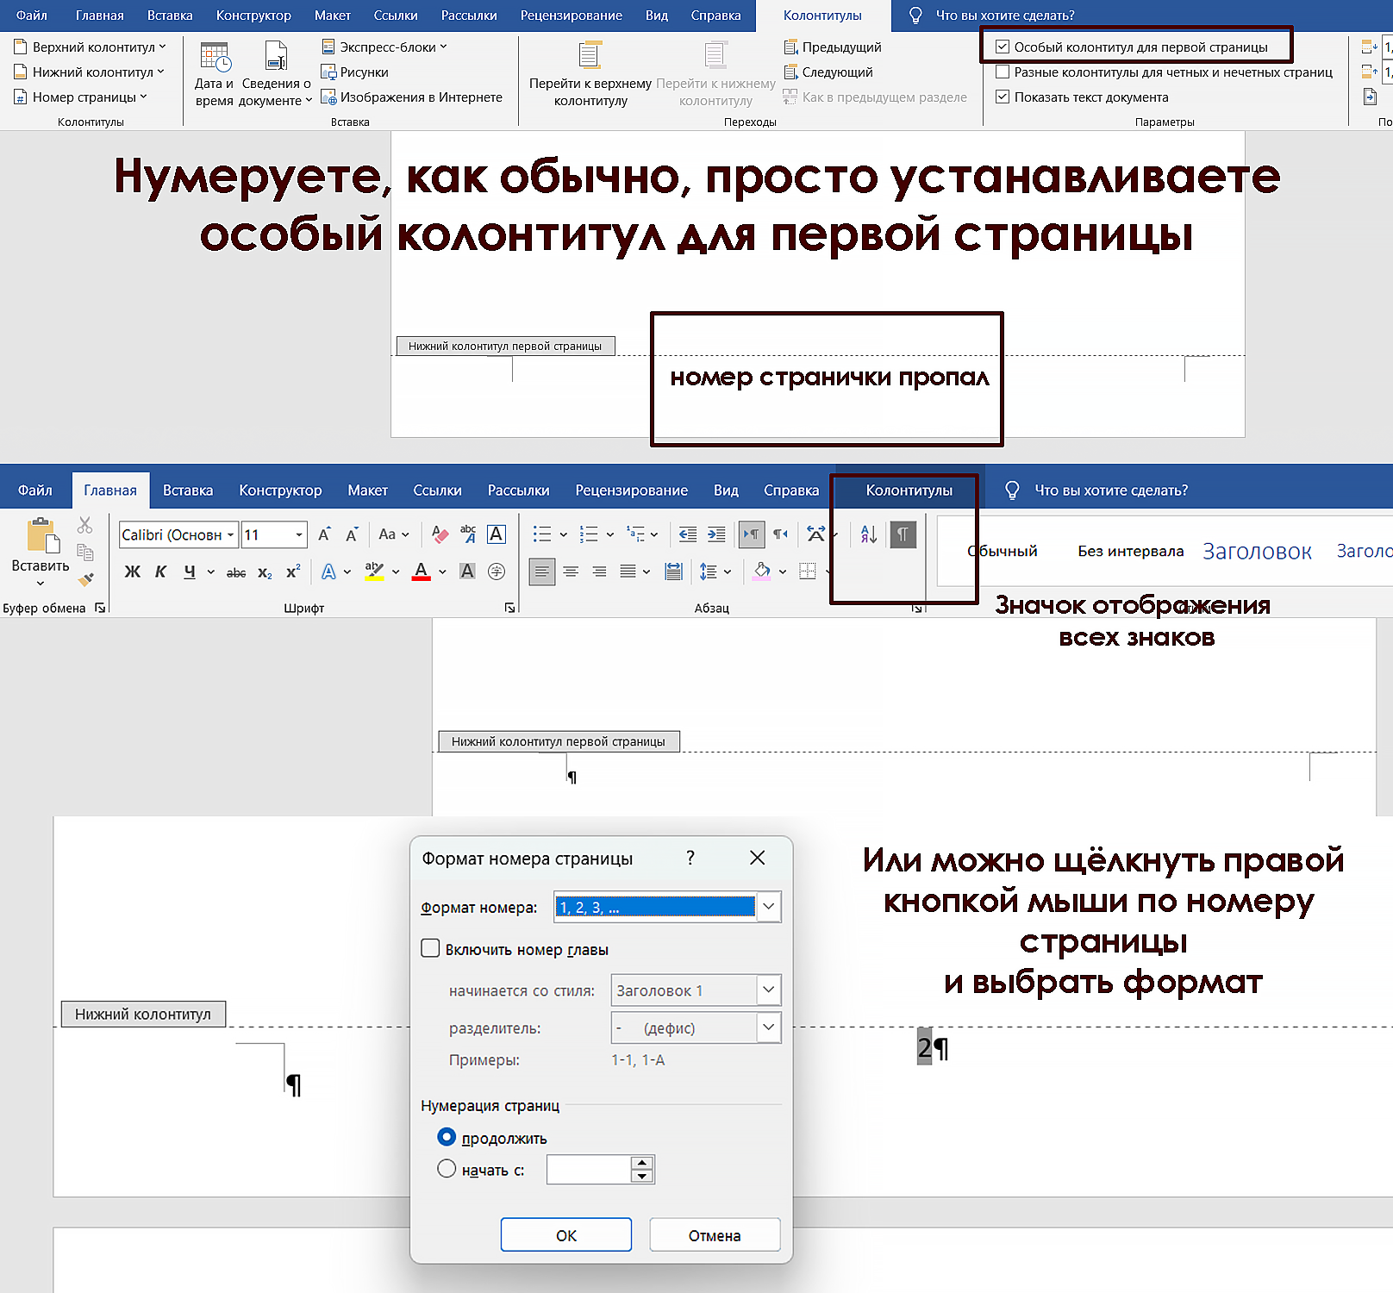This screenshot has width=1393, height=1293.
Task: Align the paragraph to the right
Action: [x=599, y=572]
